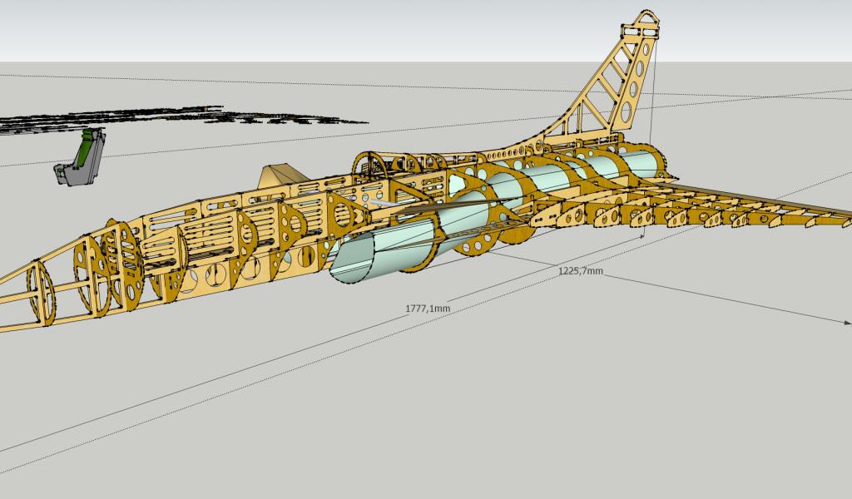Click the 1777,1mm dimension label
This screenshot has height=499, width=852.
point(428,309)
